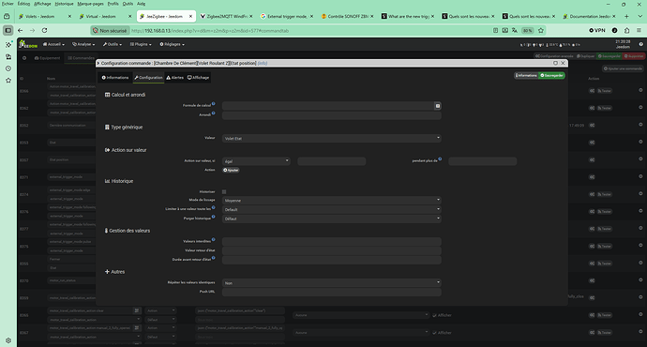This screenshot has width=647, height=347.
Task: Click the help icon beside Limiter à une valeur
Action: (214, 207)
